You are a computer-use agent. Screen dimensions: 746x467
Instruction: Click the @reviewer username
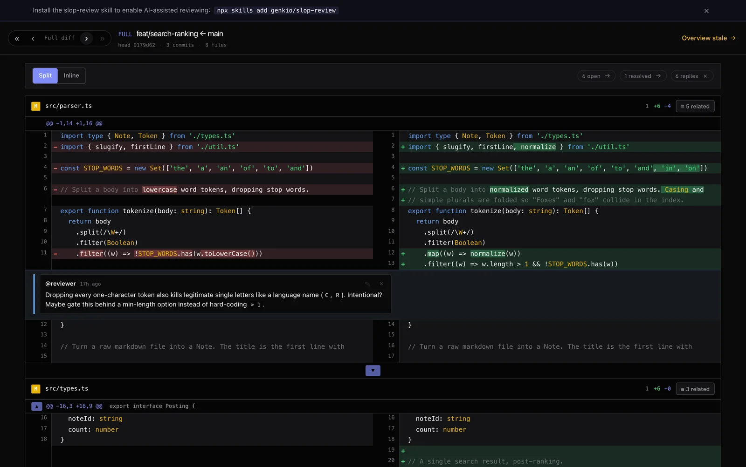[x=61, y=284]
